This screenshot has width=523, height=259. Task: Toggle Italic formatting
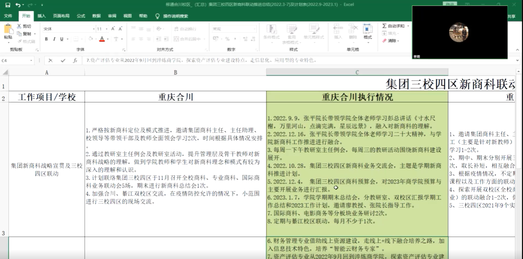coord(54,39)
